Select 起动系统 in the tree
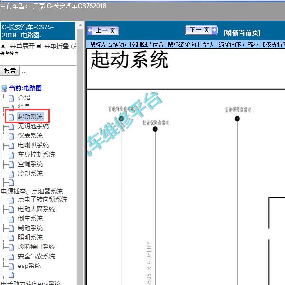The width and height of the screenshot is (285, 285). 30,116
